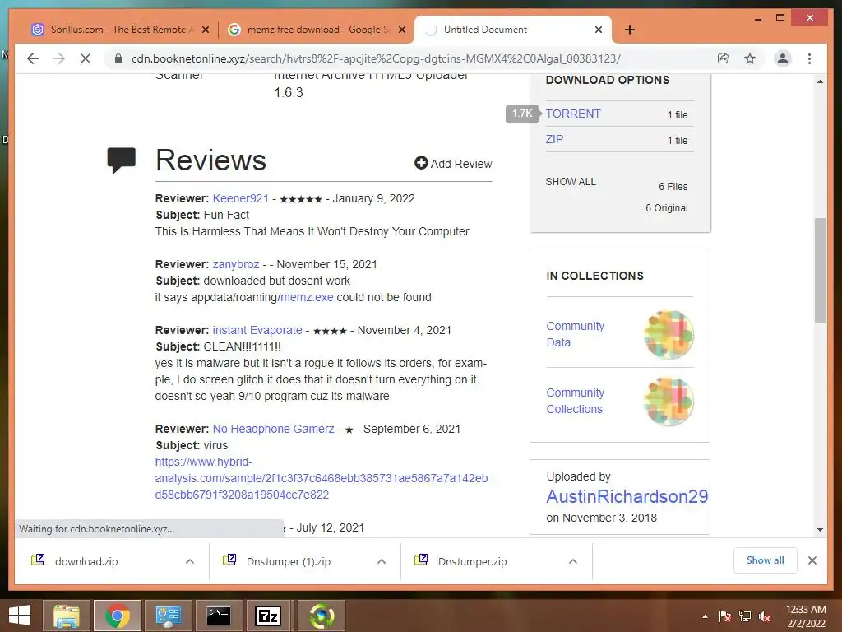Click the forward navigation arrow
The image size is (842, 632).
[x=59, y=58]
